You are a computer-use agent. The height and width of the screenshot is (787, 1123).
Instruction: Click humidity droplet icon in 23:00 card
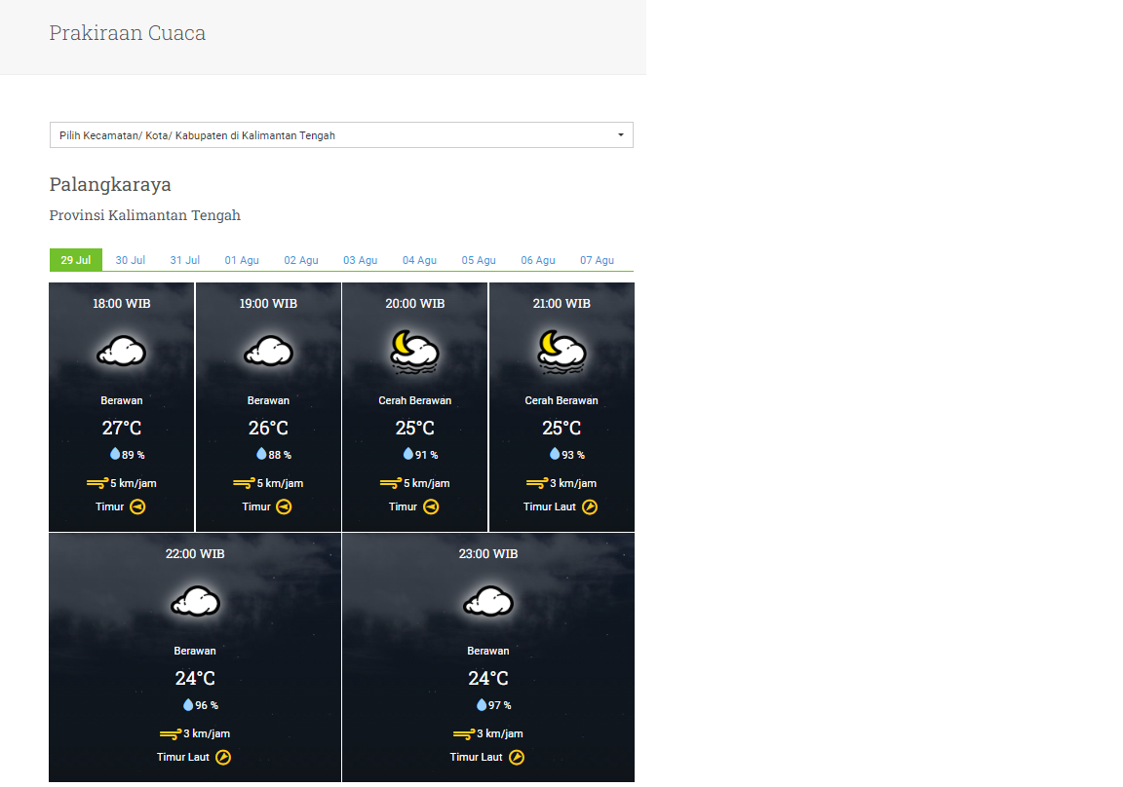pyautogui.click(x=482, y=704)
